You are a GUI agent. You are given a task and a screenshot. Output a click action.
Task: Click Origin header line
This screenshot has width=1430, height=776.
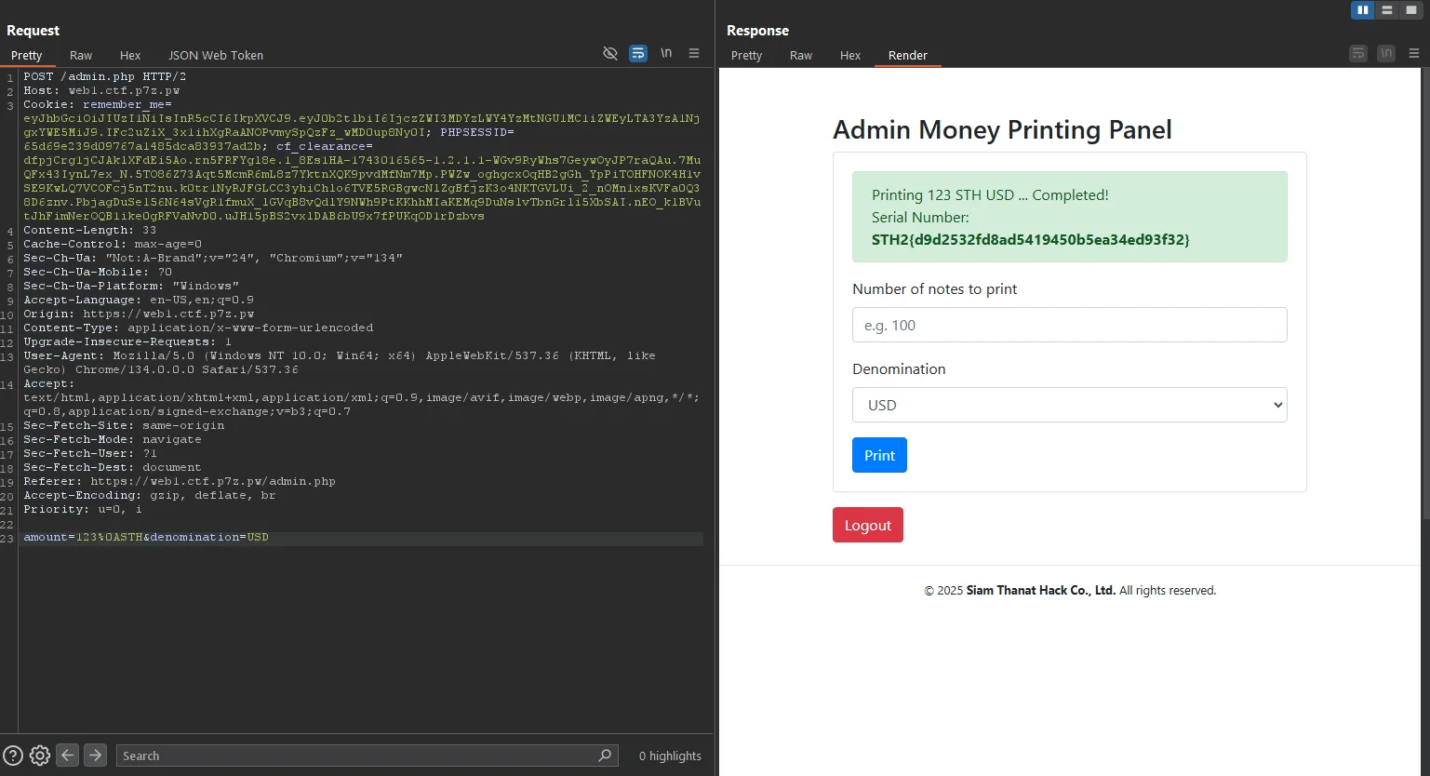pos(139,314)
